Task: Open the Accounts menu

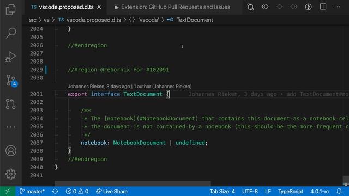Action: coord(11,151)
